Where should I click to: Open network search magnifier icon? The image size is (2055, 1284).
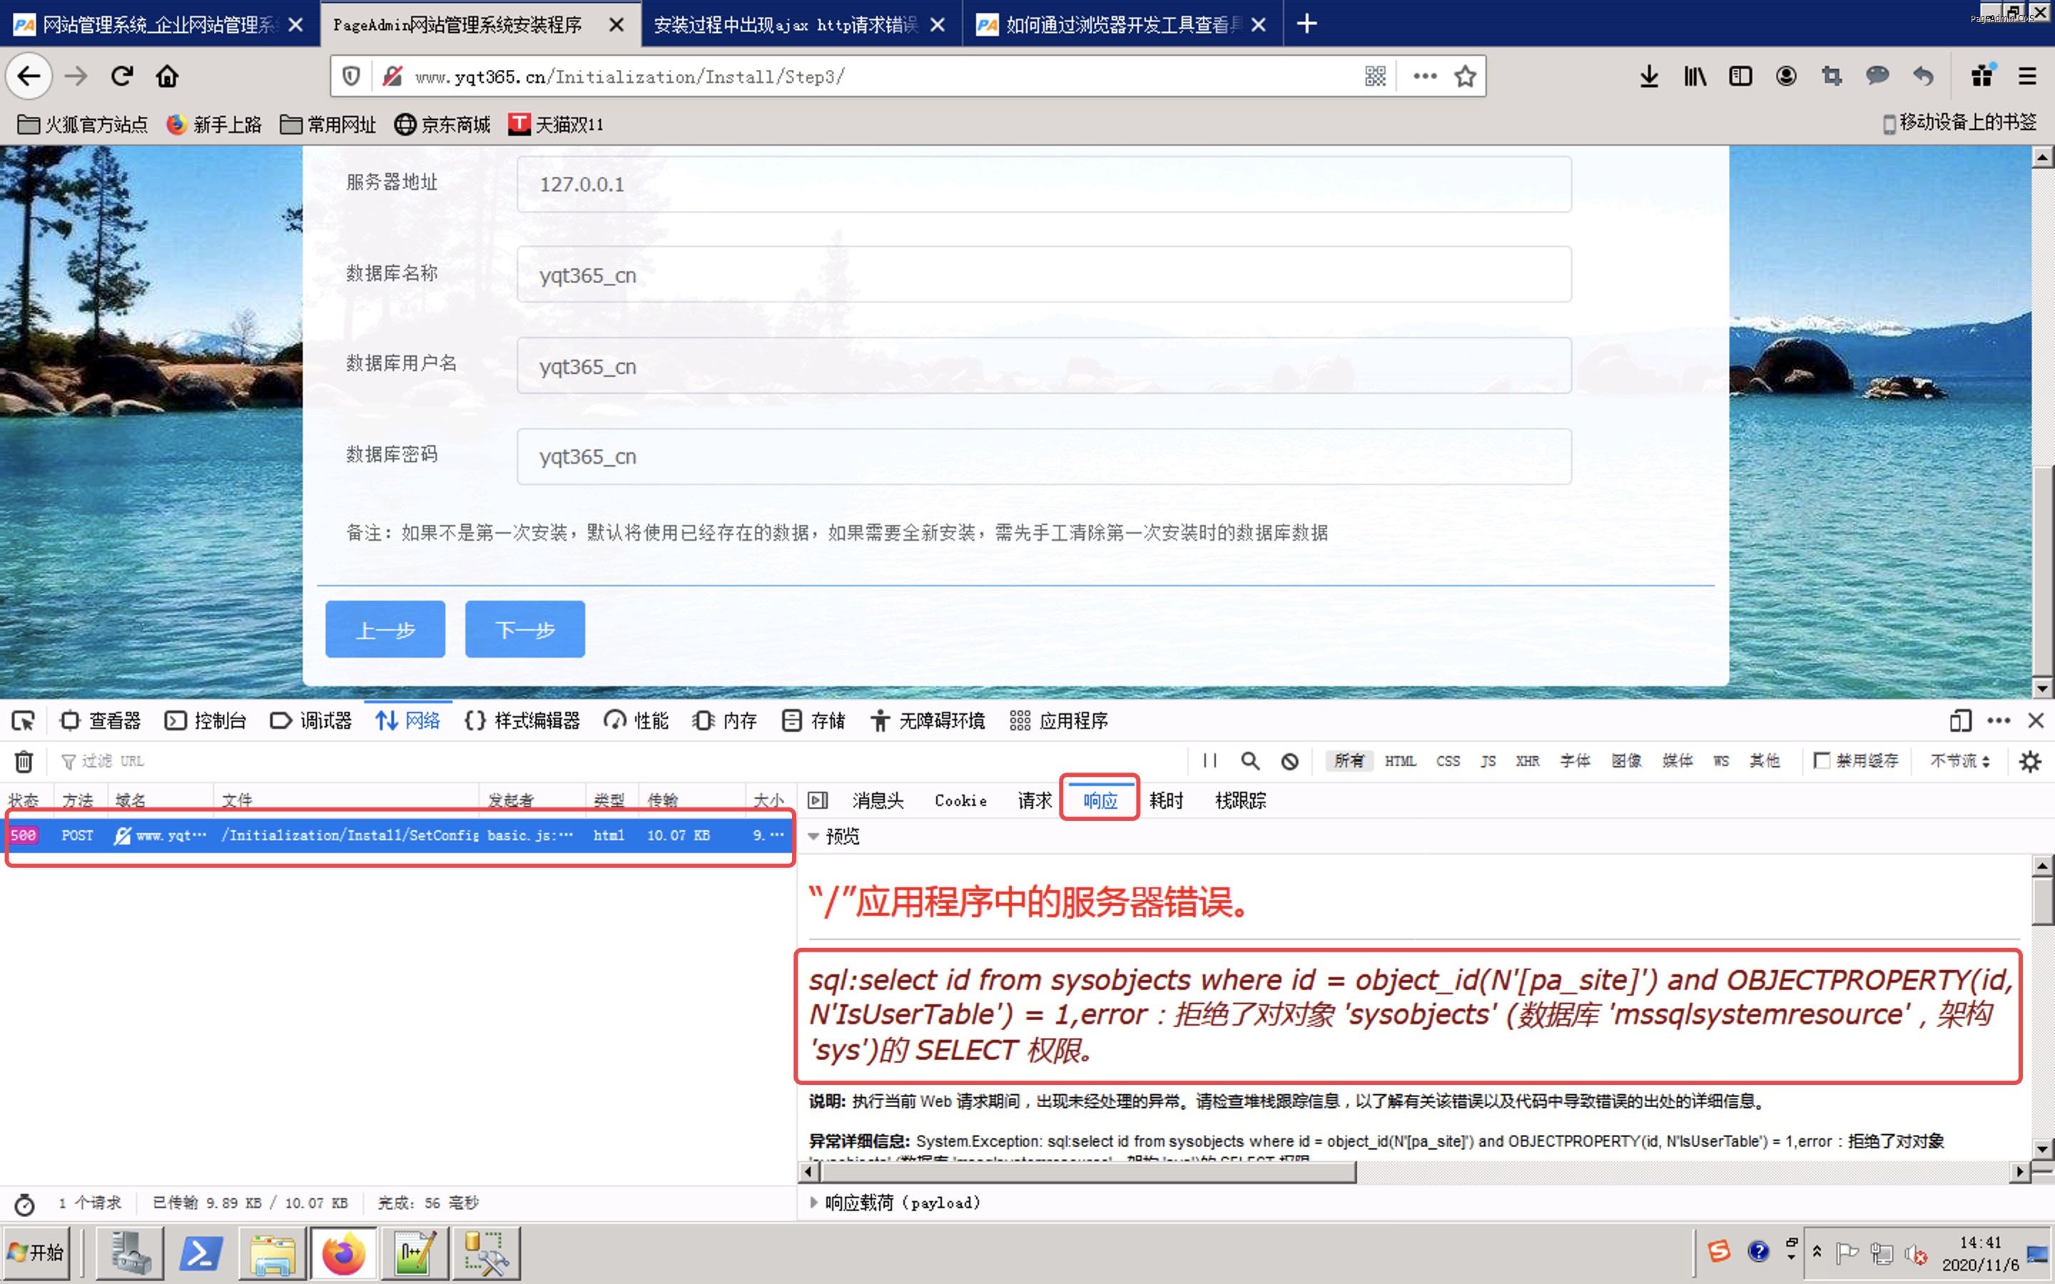[1250, 761]
